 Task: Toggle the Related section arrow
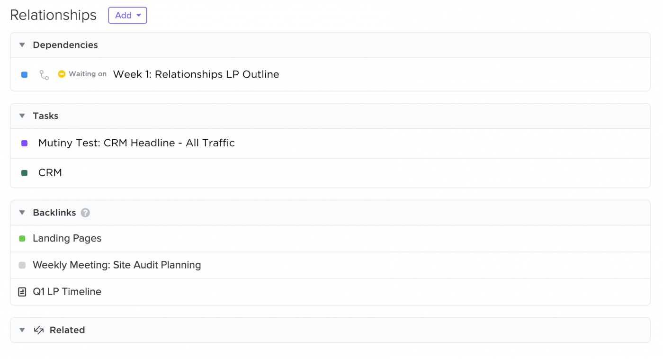[22, 330]
